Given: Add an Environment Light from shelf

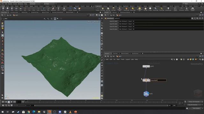Looking at the screenshot, I should coord(140,9).
